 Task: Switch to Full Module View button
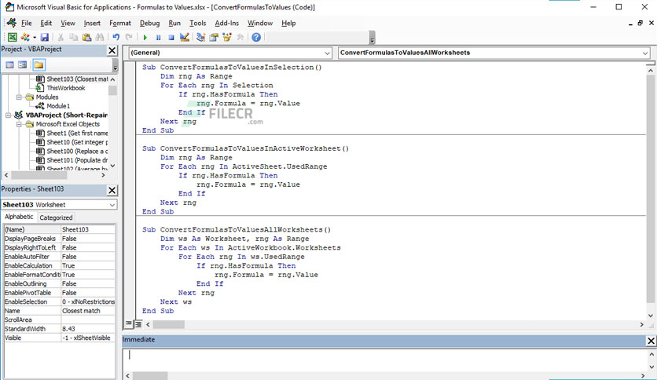pyautogui.click(x=138, y=324)
